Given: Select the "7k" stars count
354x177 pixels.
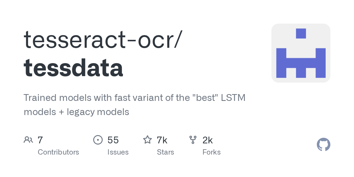Looking at the screenshot, I should pos(162,140).
